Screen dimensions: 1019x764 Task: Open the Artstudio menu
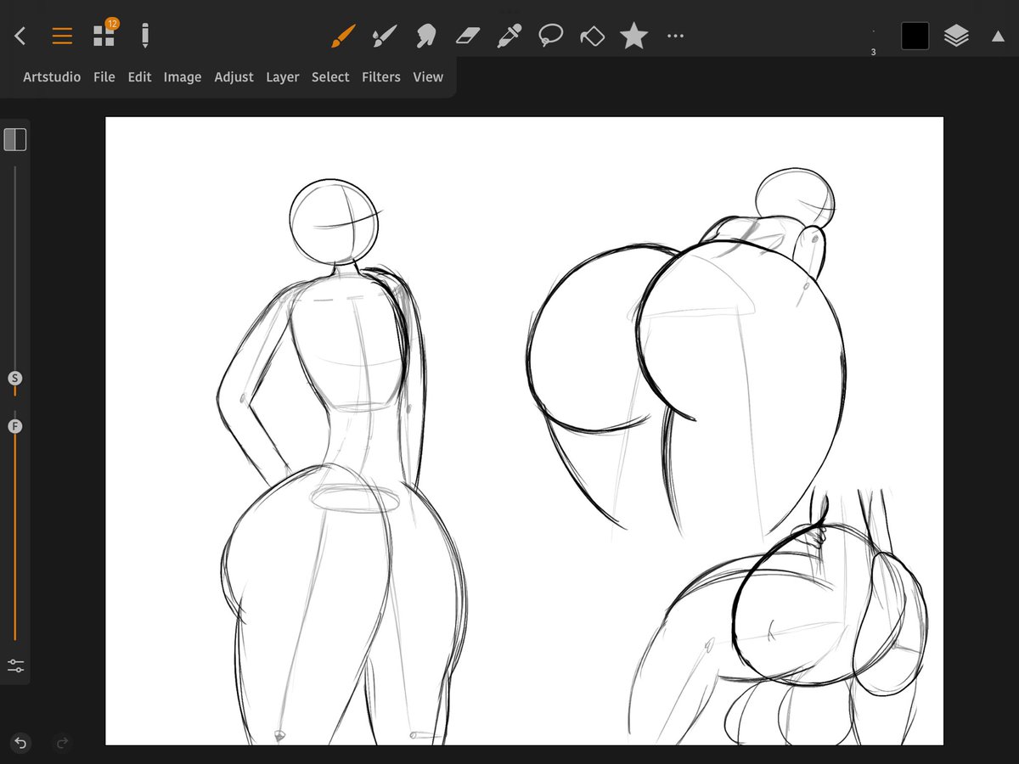[52, 77]
